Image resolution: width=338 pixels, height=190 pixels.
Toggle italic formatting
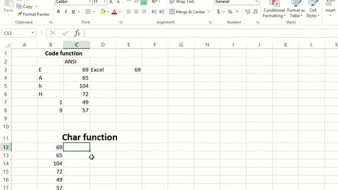(65, 12)
